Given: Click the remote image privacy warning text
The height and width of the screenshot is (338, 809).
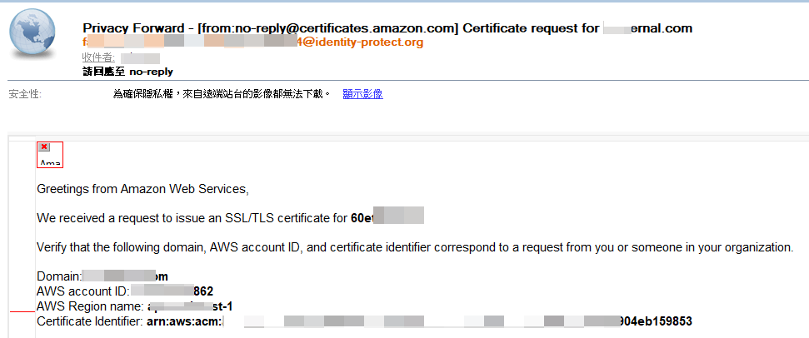Looking at the screenshot, I should [222, 94].
